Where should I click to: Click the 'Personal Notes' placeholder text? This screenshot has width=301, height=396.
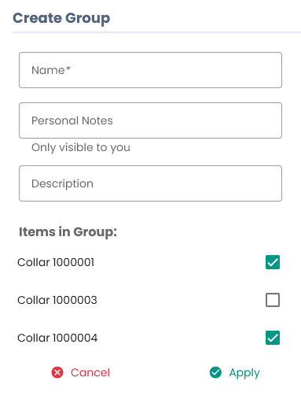click(72, 120)
